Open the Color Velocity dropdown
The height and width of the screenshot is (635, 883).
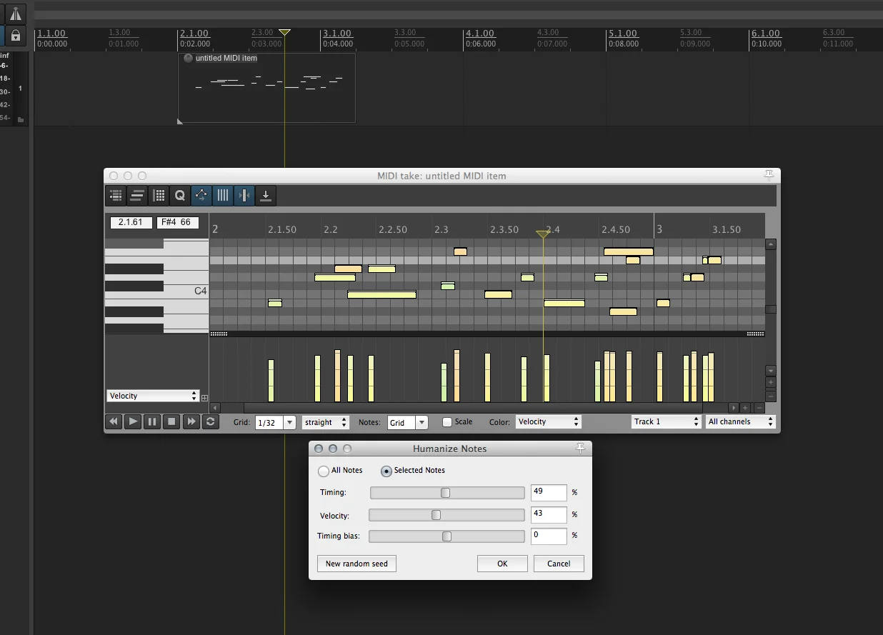pyautogui.click(x=548, y=422)
